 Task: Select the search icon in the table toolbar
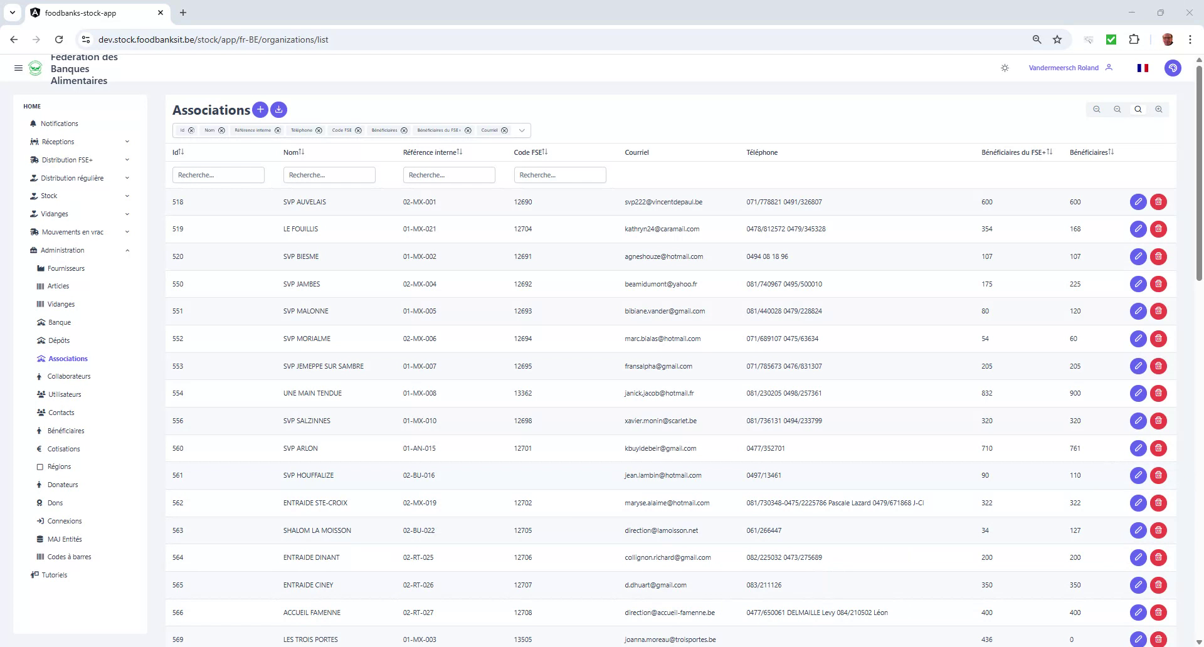1138,109
